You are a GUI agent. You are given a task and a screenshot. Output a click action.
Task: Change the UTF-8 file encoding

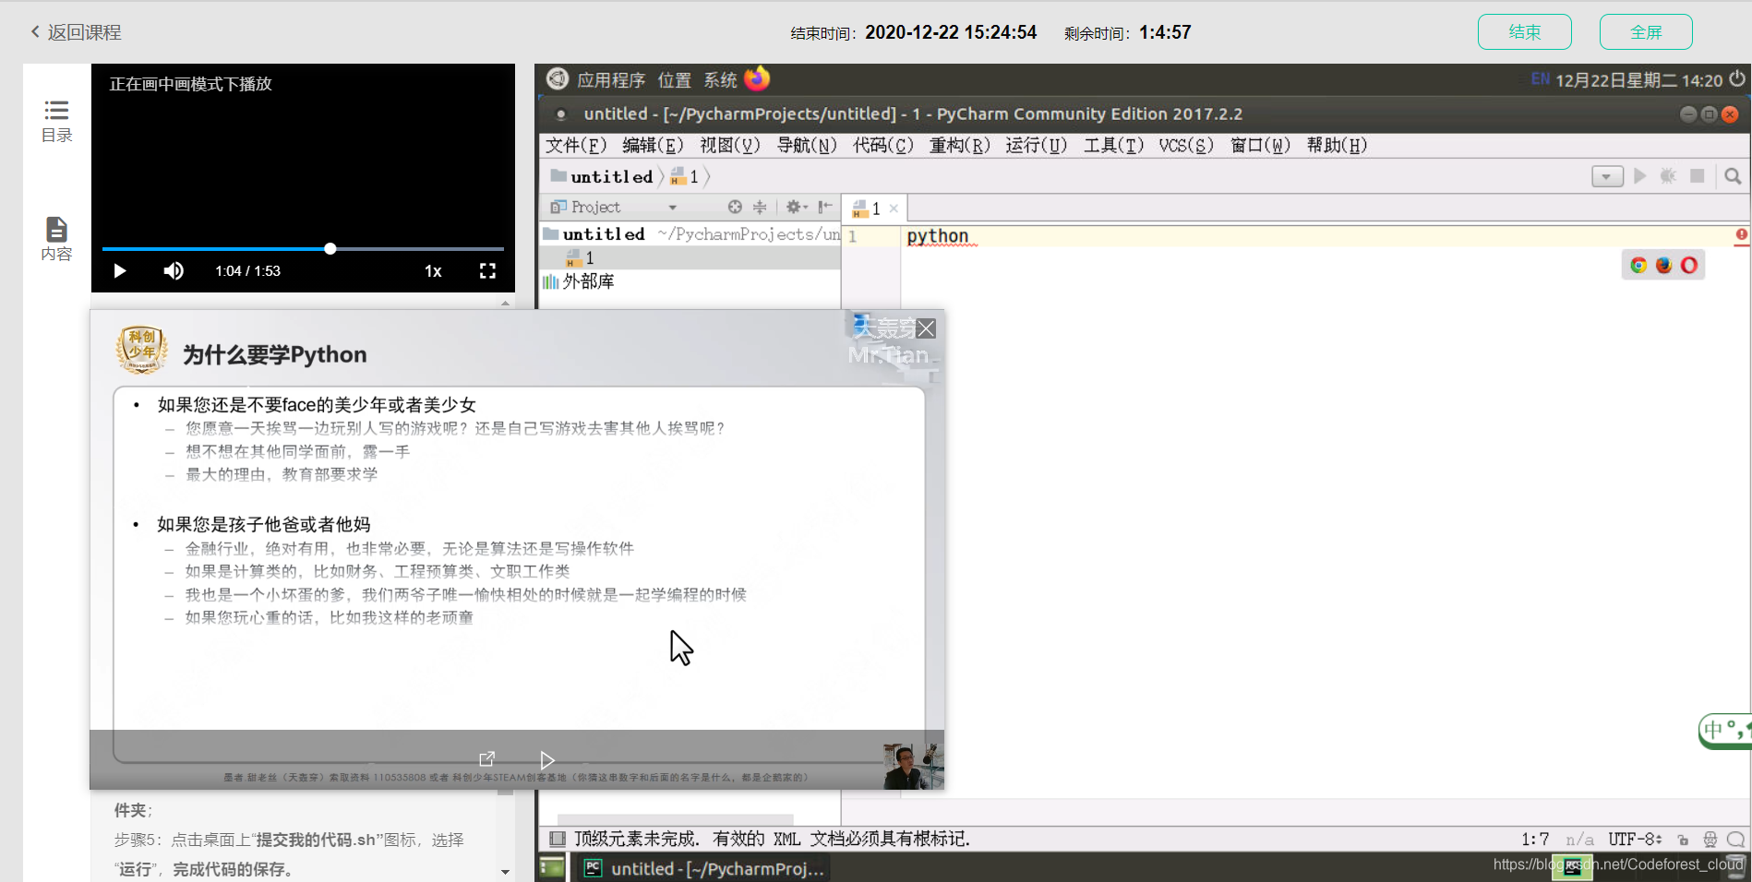(1635, 839)
